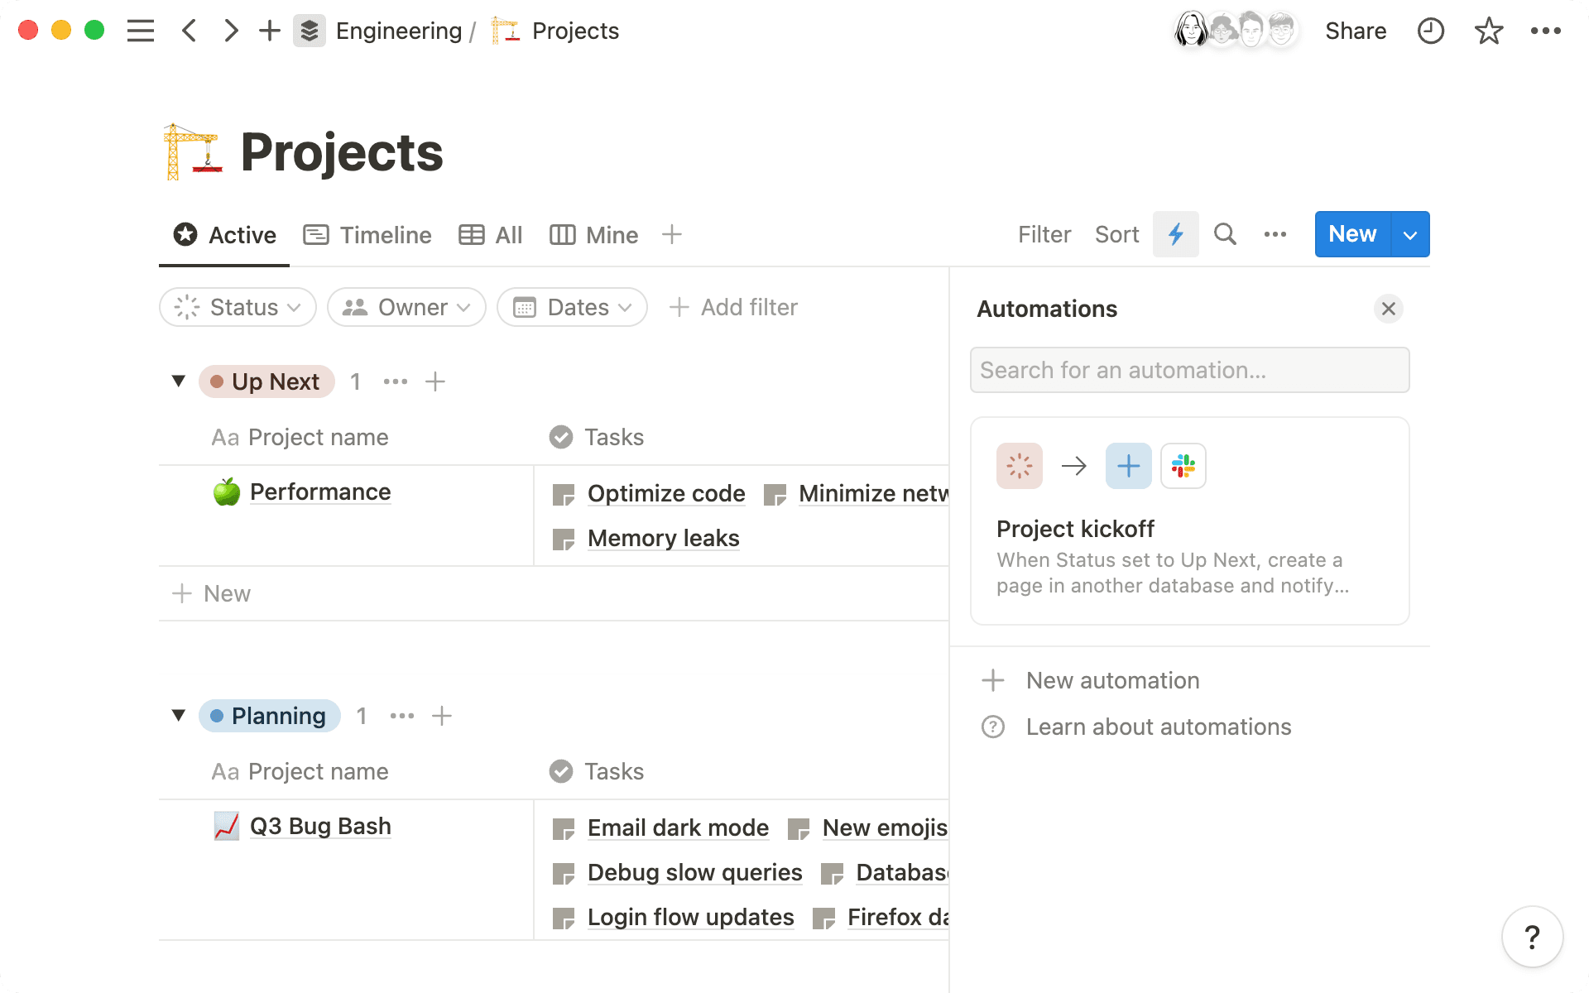Add a new view with the plus icon
1589x993 pixels.
pyautogui.click(x=671, y=235)
